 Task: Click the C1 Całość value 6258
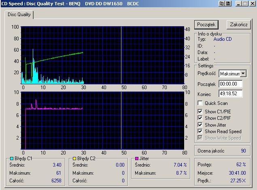tap(56, 181)
